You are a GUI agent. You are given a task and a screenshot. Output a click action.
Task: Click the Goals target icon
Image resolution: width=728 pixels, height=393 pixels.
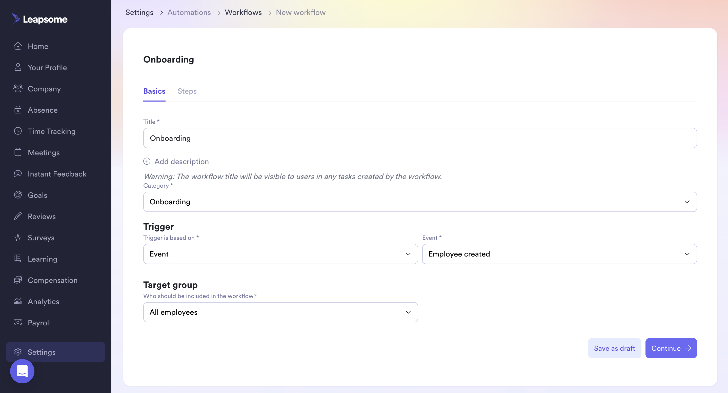point(18,195)
